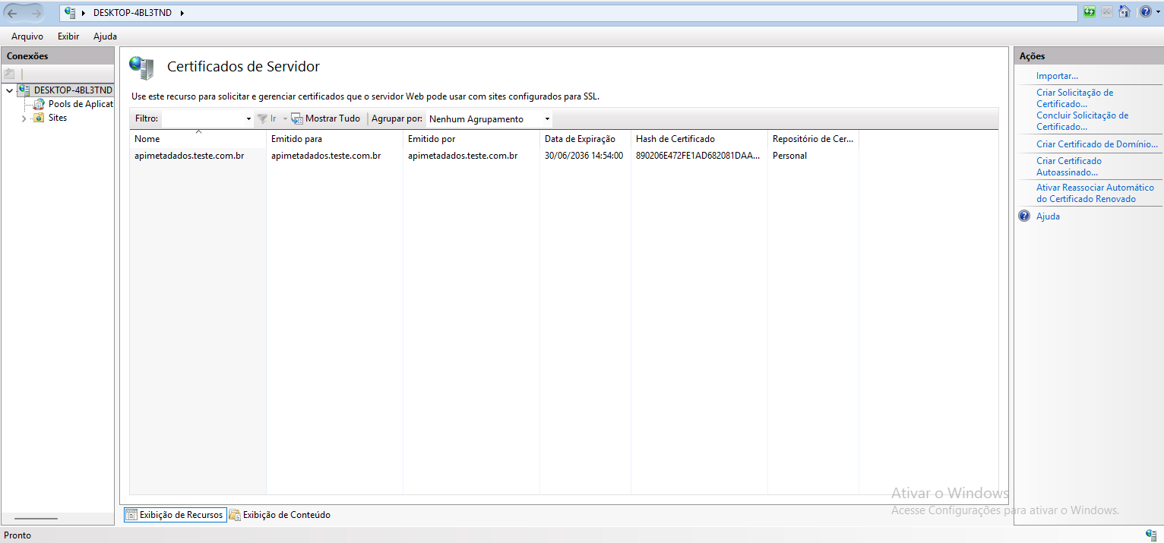Open the help question mark icon in the top bar

pos(1144,12)
